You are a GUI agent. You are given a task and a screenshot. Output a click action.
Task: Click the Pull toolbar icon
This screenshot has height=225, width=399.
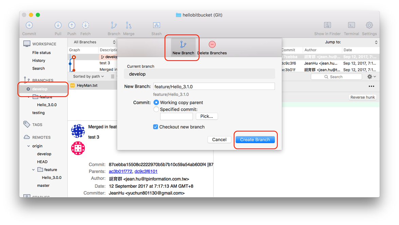[x=58, y=25]
